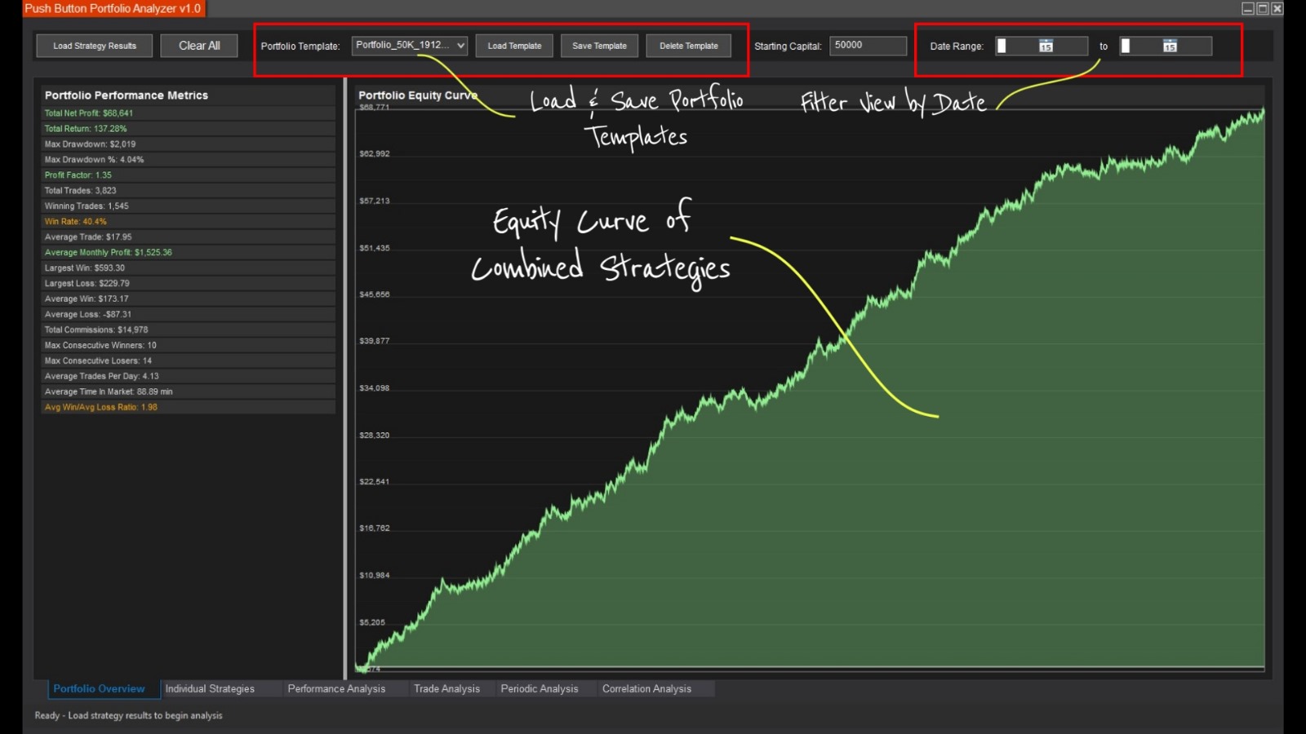
Task: Select the Periodic Analysis tab
Action: pos(540,689)
